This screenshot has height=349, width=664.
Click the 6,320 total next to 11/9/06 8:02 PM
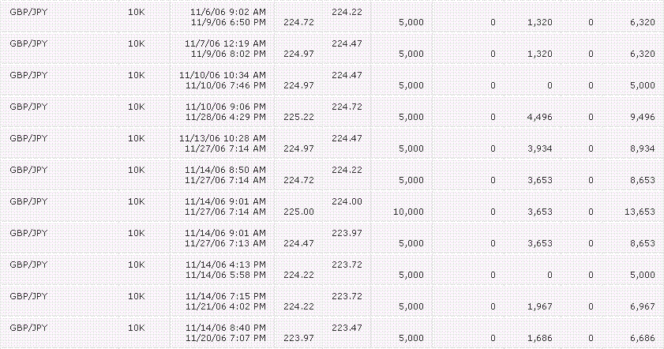tap(643, 54)
